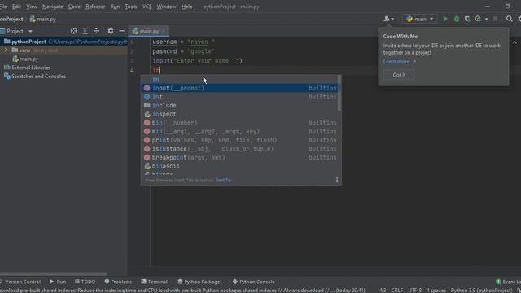
Task: Open the main run configuration dropdown
Action: (x=420, y=19)
